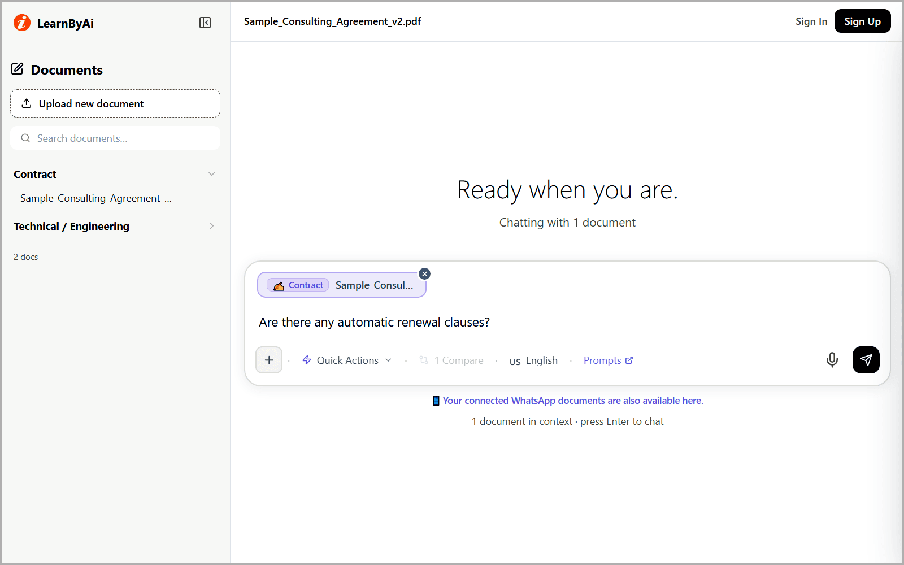The image size is (904, 565).
Task: Click the Sample_Consulting_Agreement_v2.pdf title
Action: click(x=332, y=21)
